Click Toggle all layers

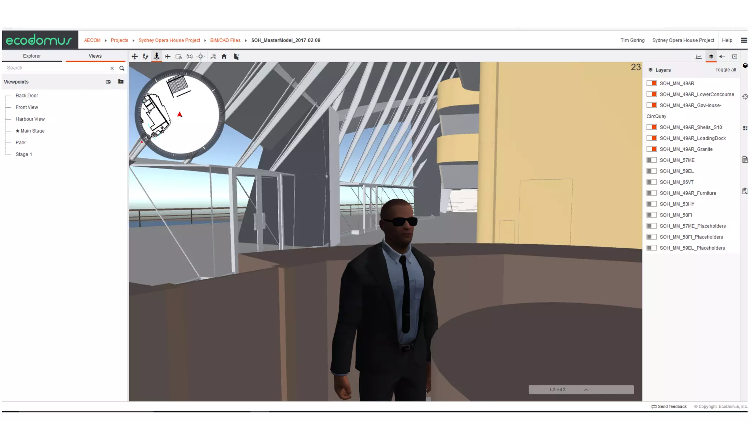coord(725,70)
